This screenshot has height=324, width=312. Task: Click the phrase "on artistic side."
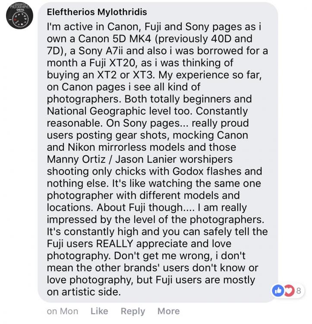82,292
